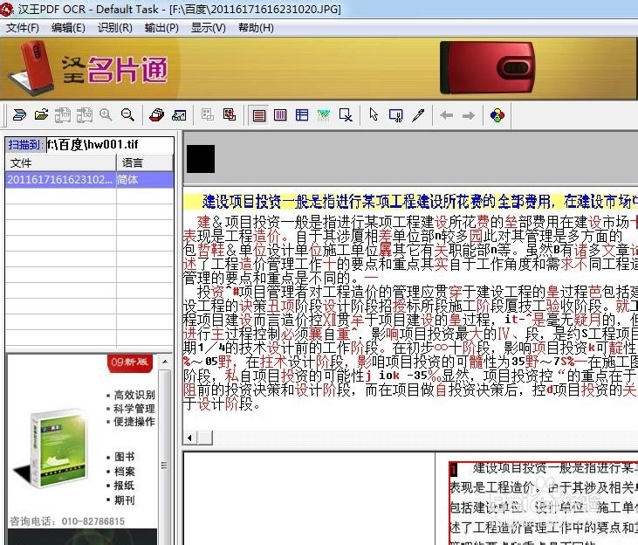This screenshot has width=638, height=545.
Task: Zoom out with the minus magnifier
Action: click(127, 115)
